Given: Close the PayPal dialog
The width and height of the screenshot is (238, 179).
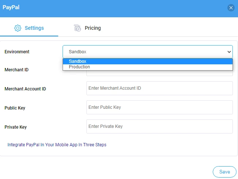Looking at the screenshot, I should tap(231, 8).
